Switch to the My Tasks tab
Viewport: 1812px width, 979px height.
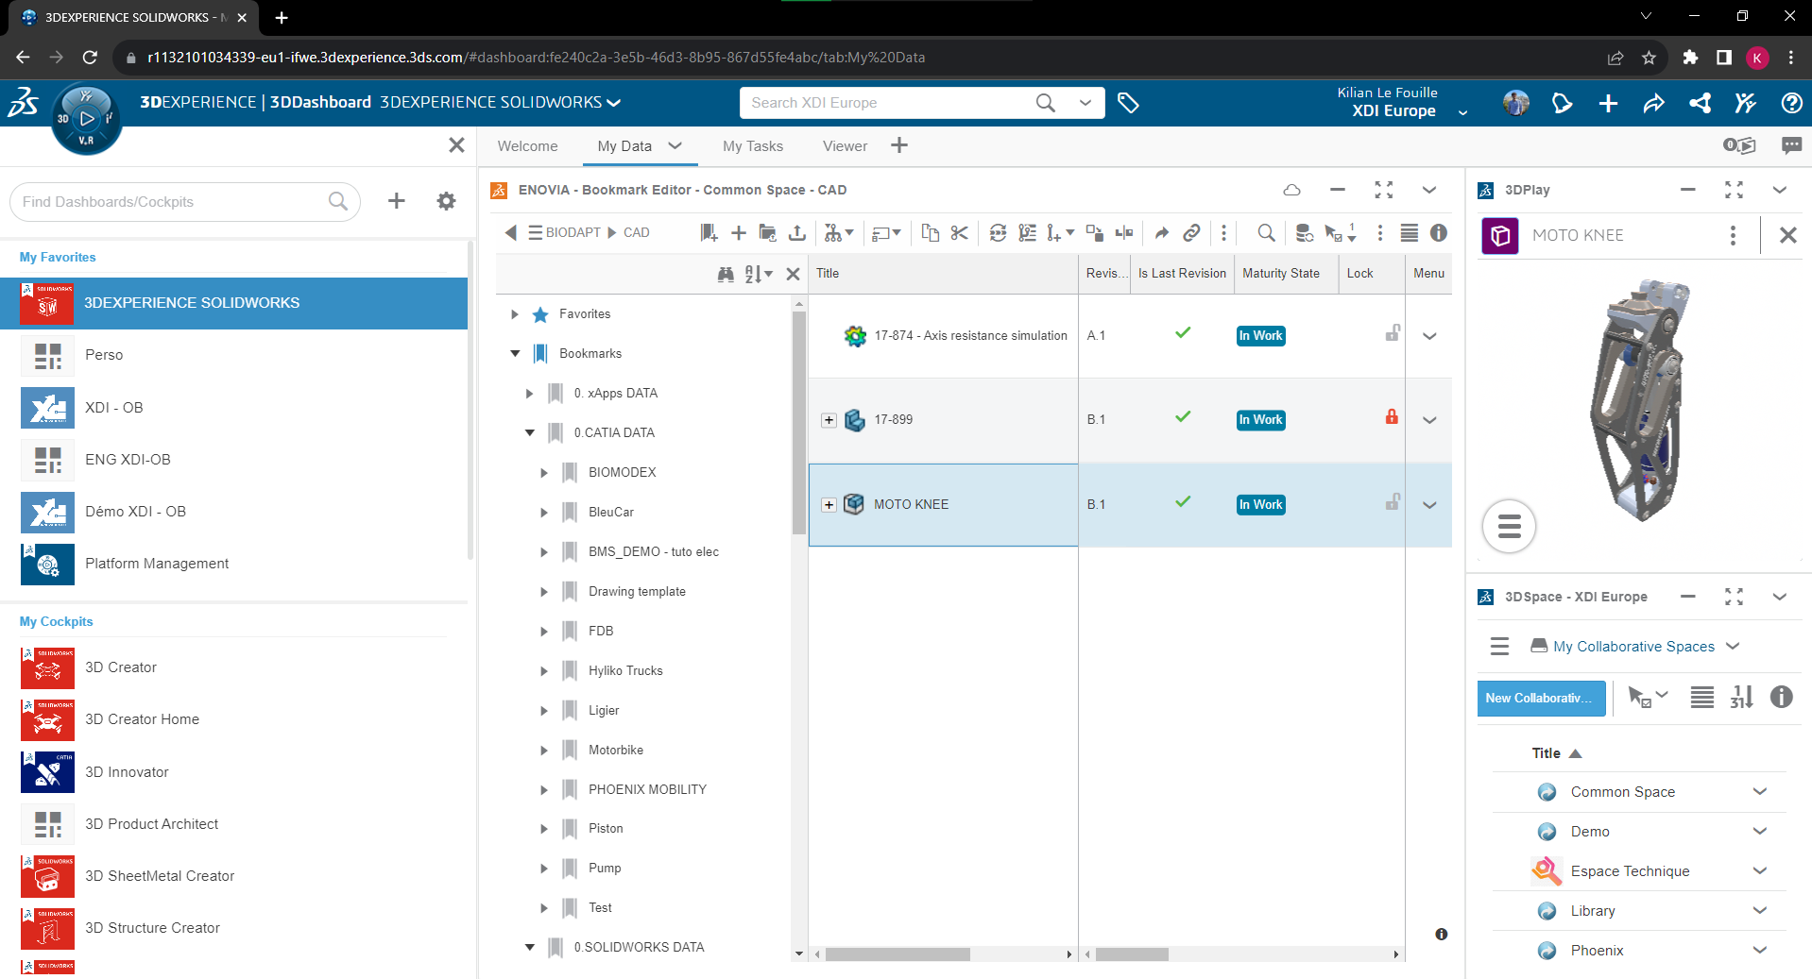[x=753, y=146]
